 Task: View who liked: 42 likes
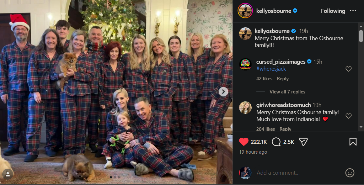(x=264, y=79)
